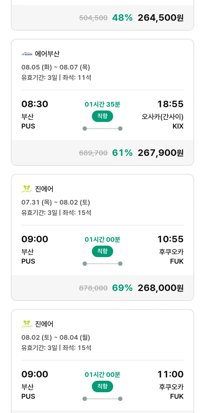Select the 268,000원 Jin Air price
Screen dimensions: 205x413
[160, 288]
